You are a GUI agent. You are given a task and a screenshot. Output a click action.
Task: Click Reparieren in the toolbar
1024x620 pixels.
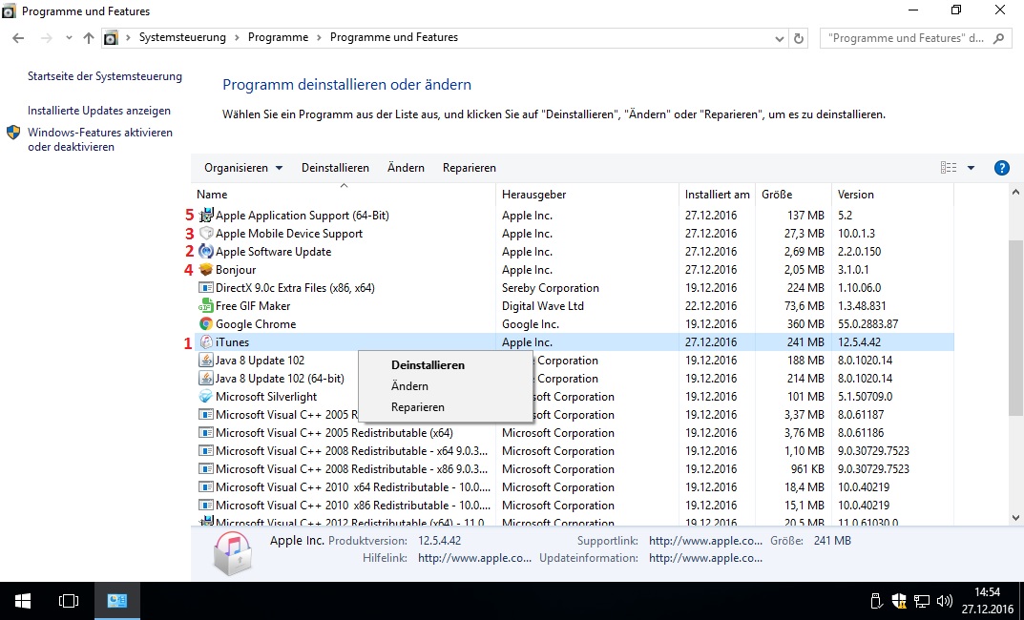[x=469, y=168]
